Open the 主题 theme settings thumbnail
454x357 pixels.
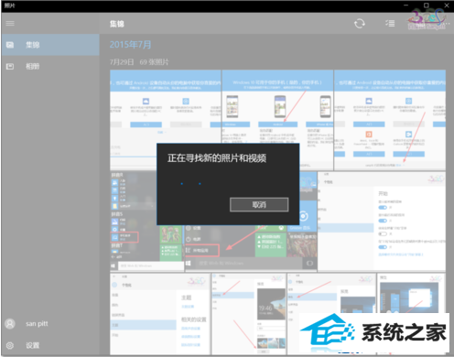tap(160, 314)
